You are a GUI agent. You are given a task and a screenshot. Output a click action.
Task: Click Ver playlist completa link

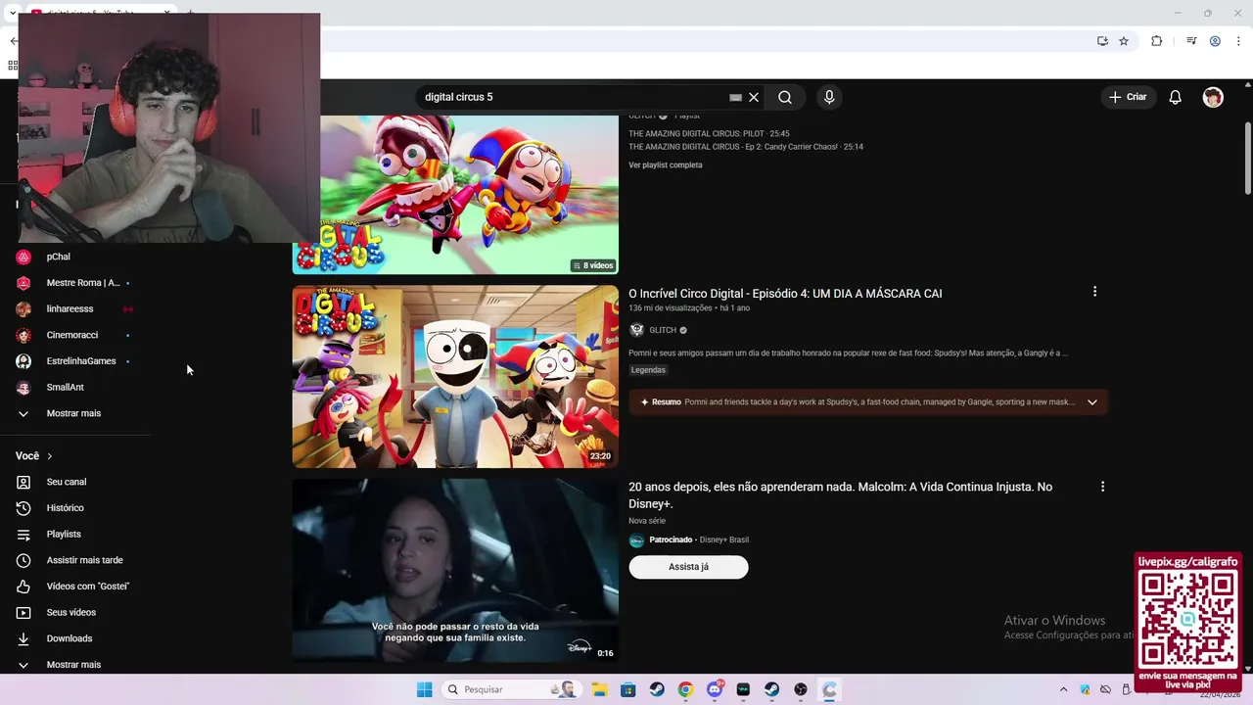pyautogui.click(x=666, y=165)
